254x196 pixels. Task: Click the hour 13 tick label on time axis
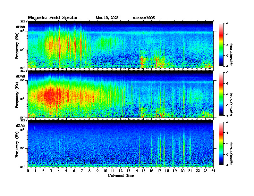click(128, 171)
